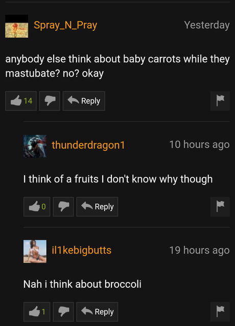
Task: Open thunderdragon1 username link
Action: pyautogui.click(x=88, y=145)
